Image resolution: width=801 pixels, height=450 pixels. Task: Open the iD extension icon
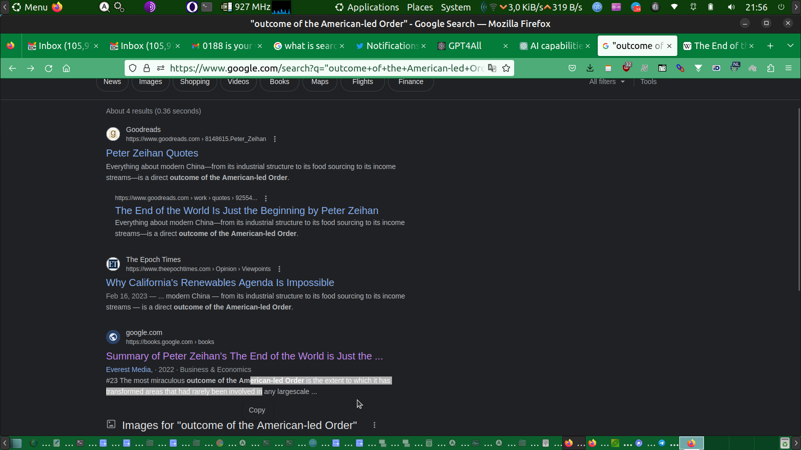[716, 68]
